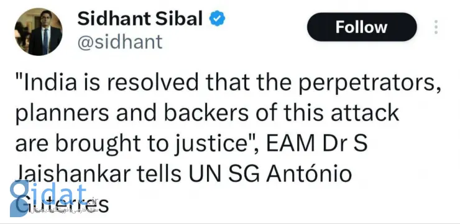Open the three-dot more options menu
The height and width of the screenshot is (224, 460).
pos(436,27)
